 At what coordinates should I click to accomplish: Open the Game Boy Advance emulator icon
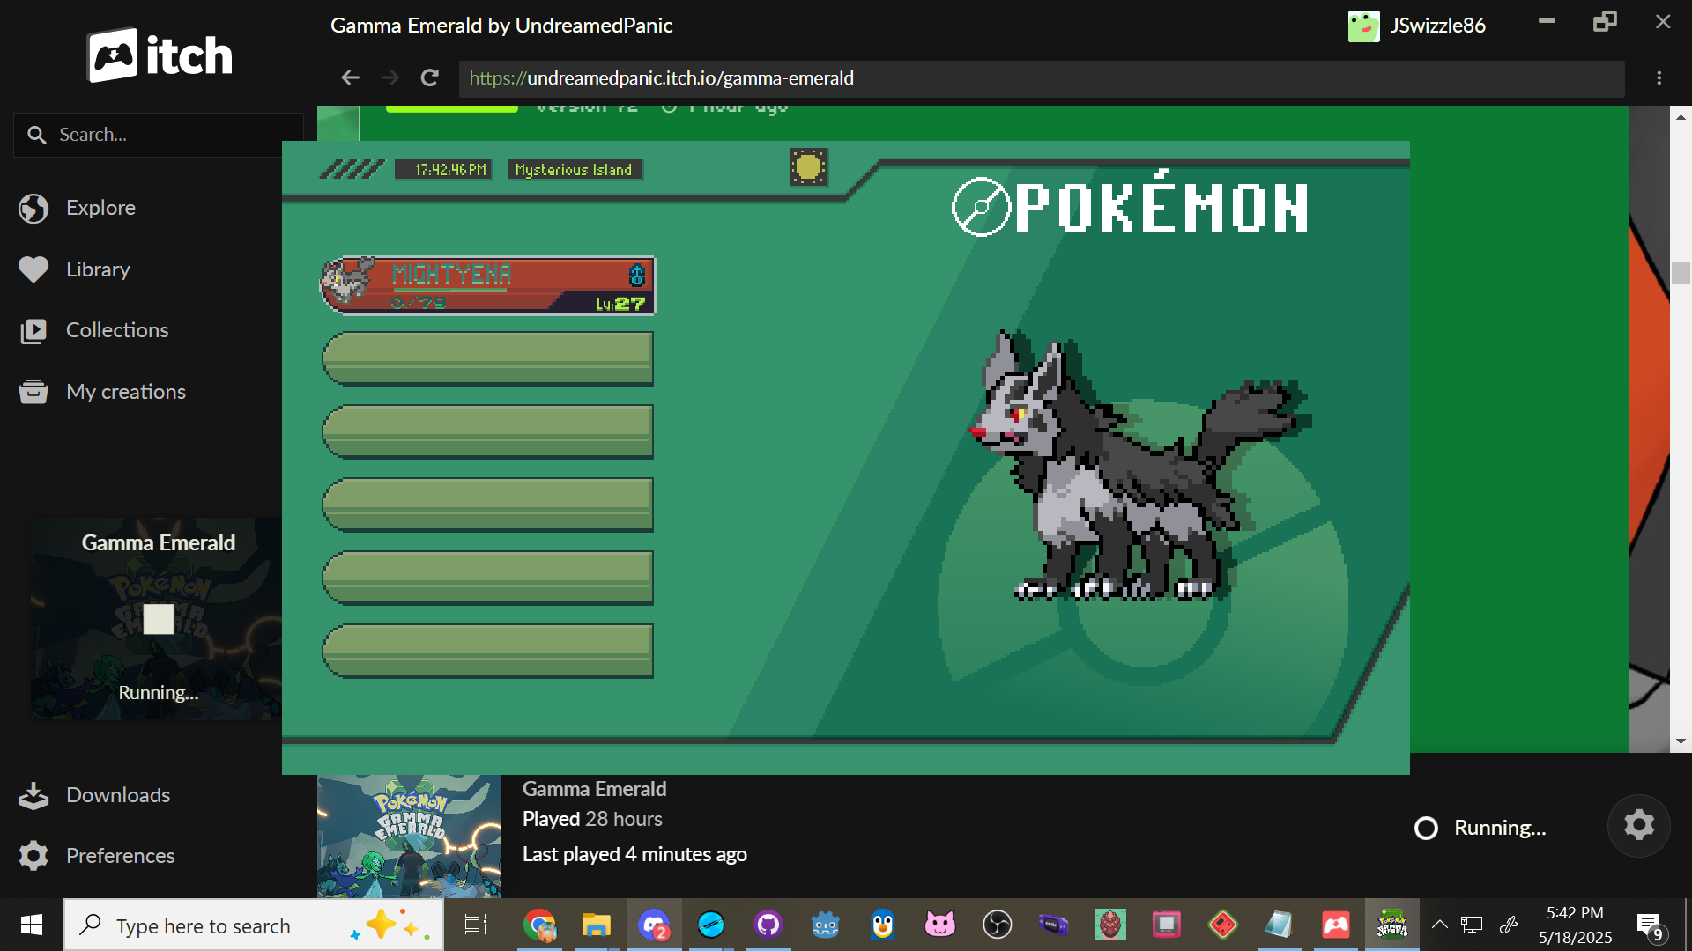pyautogui.click(x=1053, y=925)
